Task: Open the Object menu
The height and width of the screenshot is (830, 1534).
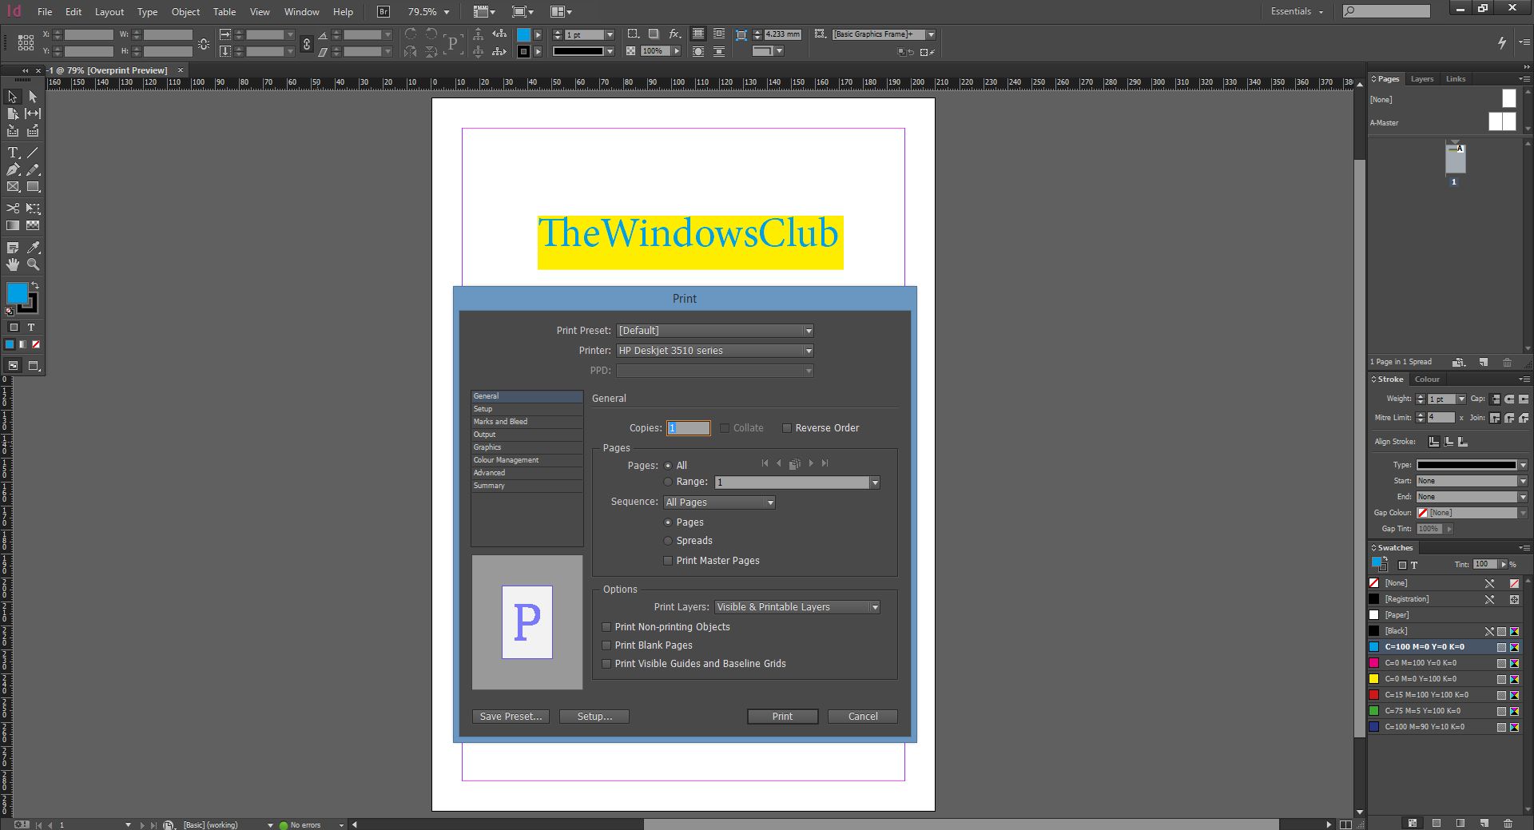Action: [x=185, y=12]
